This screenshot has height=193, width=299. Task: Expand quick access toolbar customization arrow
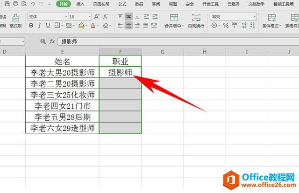click(50, 4)
